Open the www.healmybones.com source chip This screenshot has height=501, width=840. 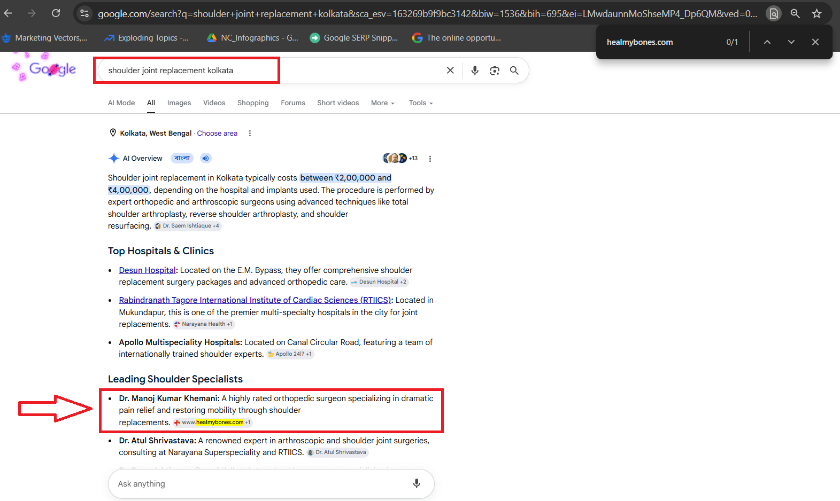212,422
